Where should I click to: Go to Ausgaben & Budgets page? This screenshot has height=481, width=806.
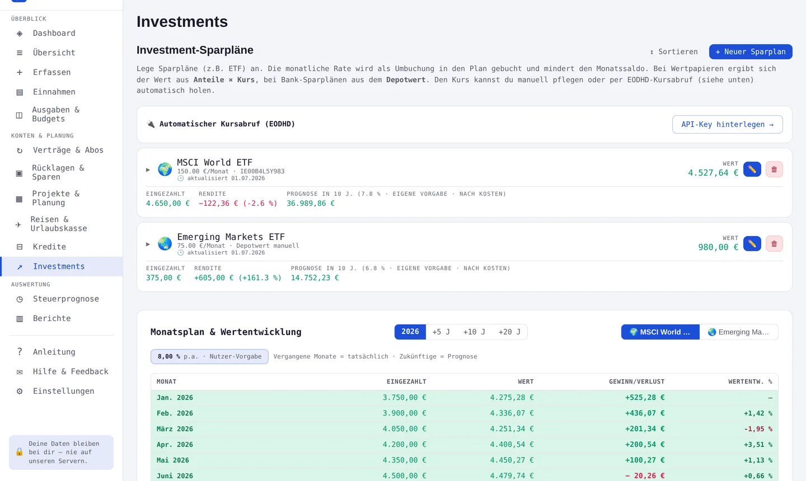point(62,115)
